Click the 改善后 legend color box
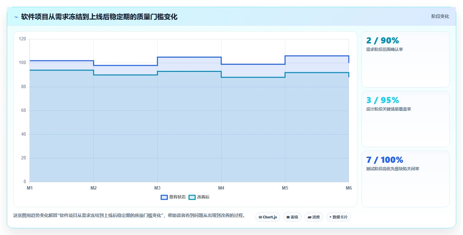The width and height of the screenshot is (463, 235). (192, 197)
